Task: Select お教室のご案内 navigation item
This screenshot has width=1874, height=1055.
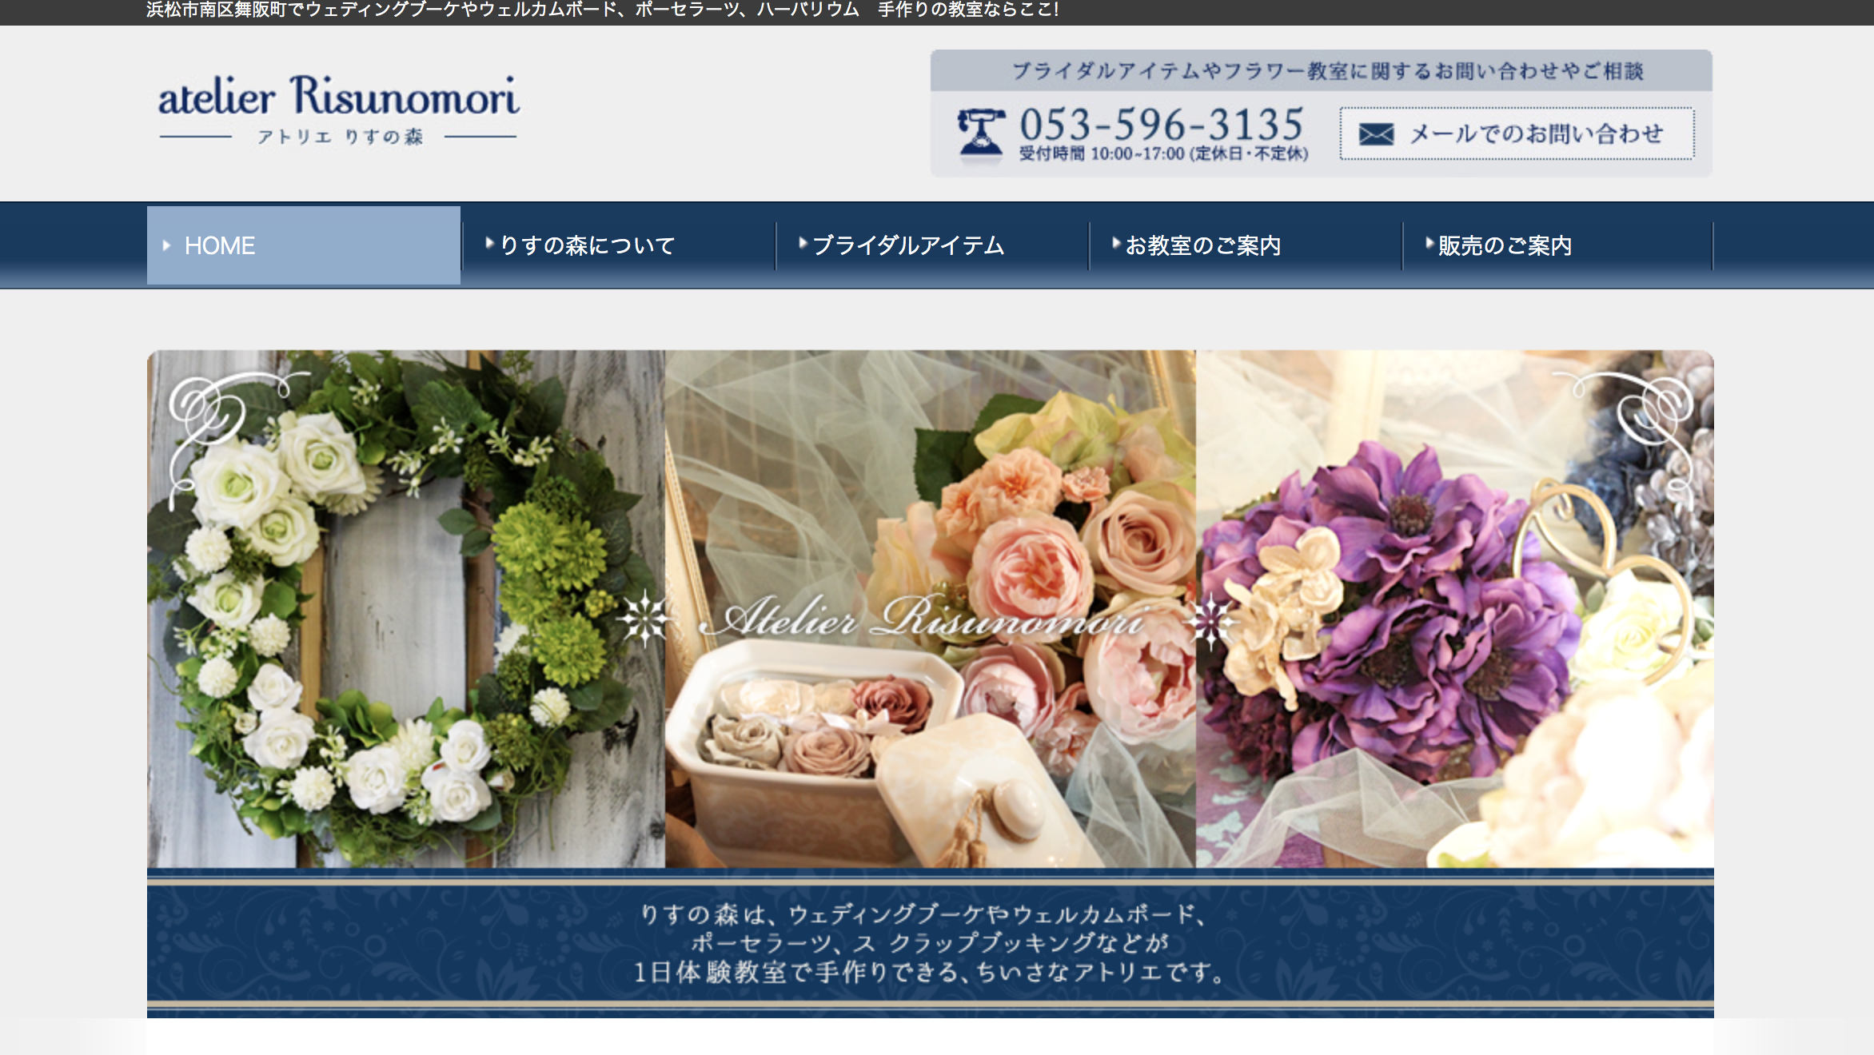Action: click(x=1203, y=245)
